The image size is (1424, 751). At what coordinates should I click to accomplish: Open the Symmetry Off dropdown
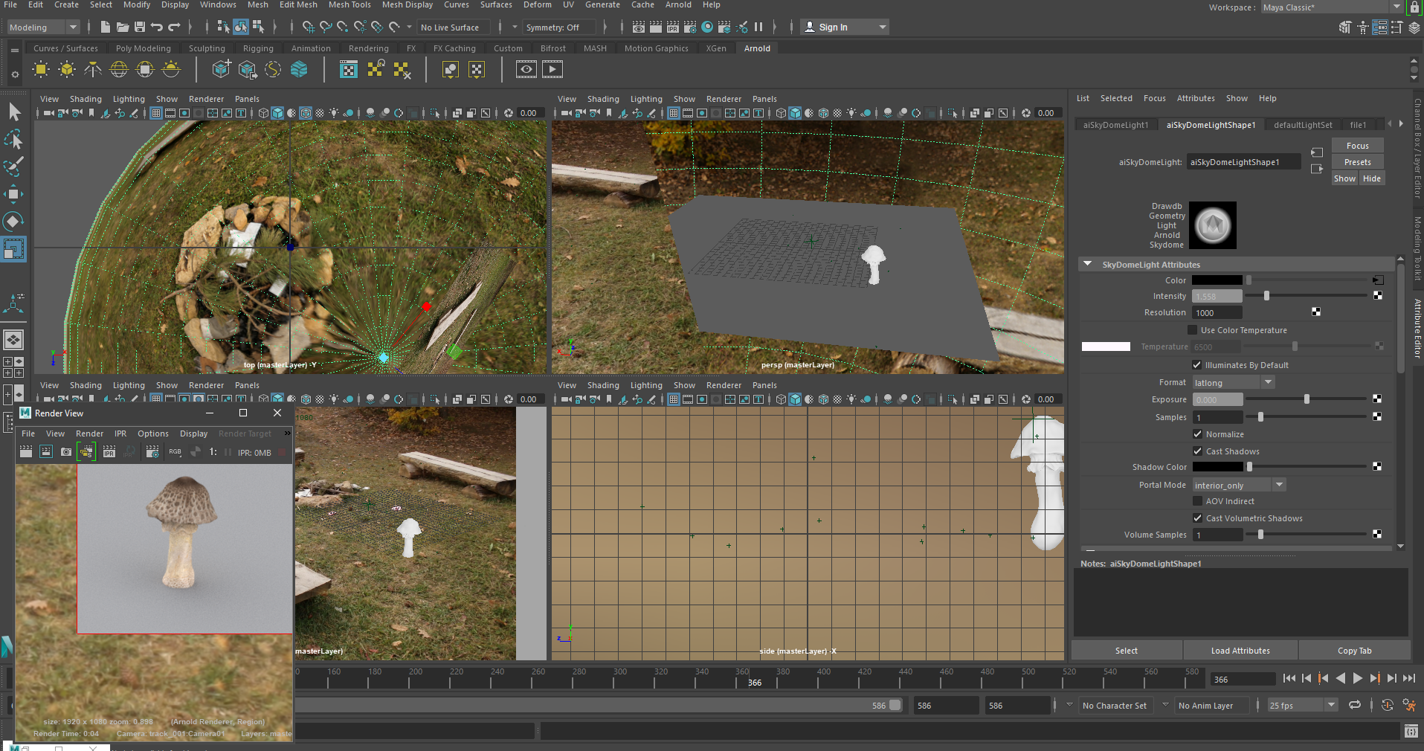click(559, 28)
